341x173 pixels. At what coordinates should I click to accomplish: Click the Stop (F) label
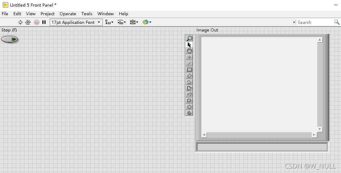click(9, 30)
